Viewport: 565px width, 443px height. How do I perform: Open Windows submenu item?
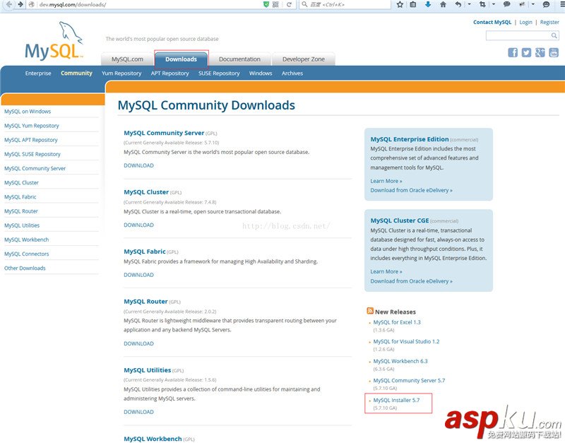261,73
